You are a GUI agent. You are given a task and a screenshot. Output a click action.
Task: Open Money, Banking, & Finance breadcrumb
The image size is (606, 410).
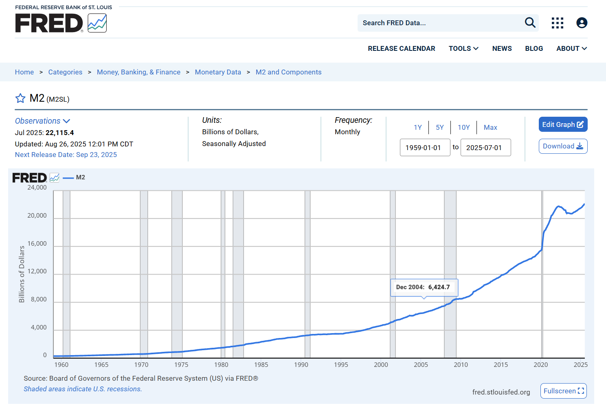tap(138, 72)
